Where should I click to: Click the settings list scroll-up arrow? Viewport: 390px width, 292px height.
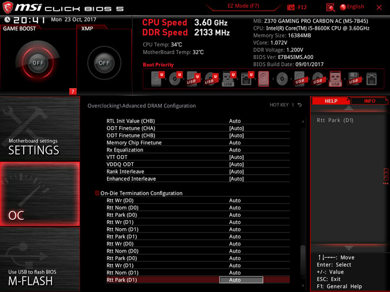303,122
